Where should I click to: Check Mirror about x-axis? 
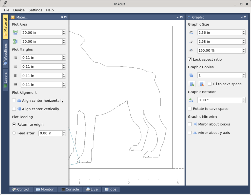click(x=190, y=124)
